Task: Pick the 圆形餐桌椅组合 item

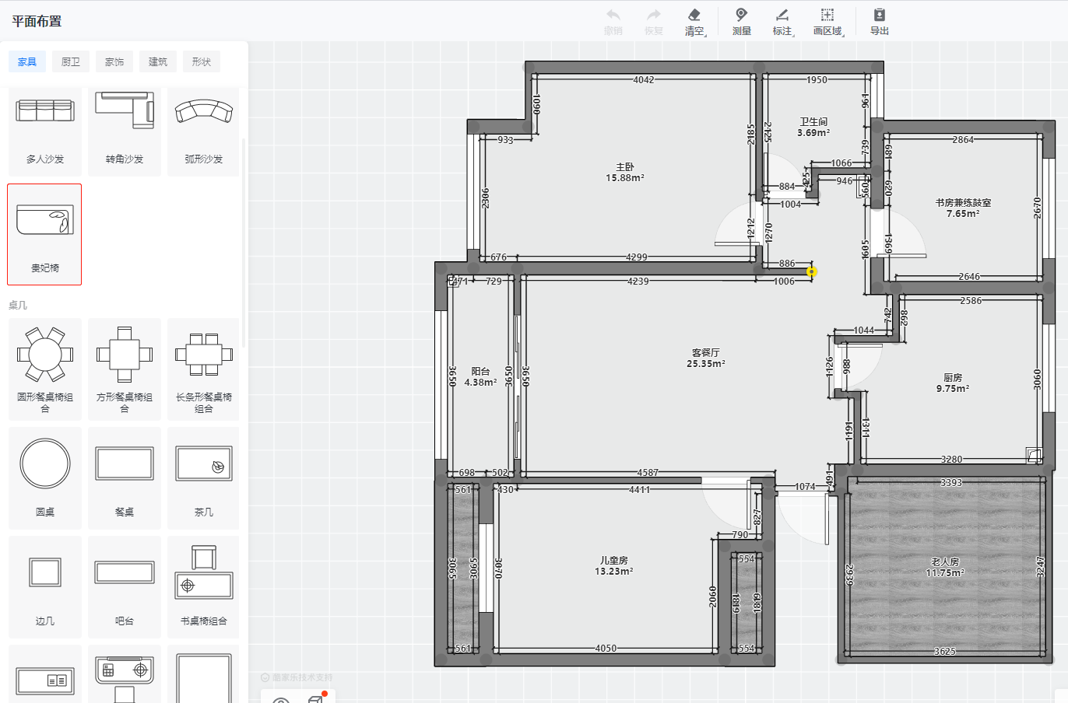Action: (45, 369)
